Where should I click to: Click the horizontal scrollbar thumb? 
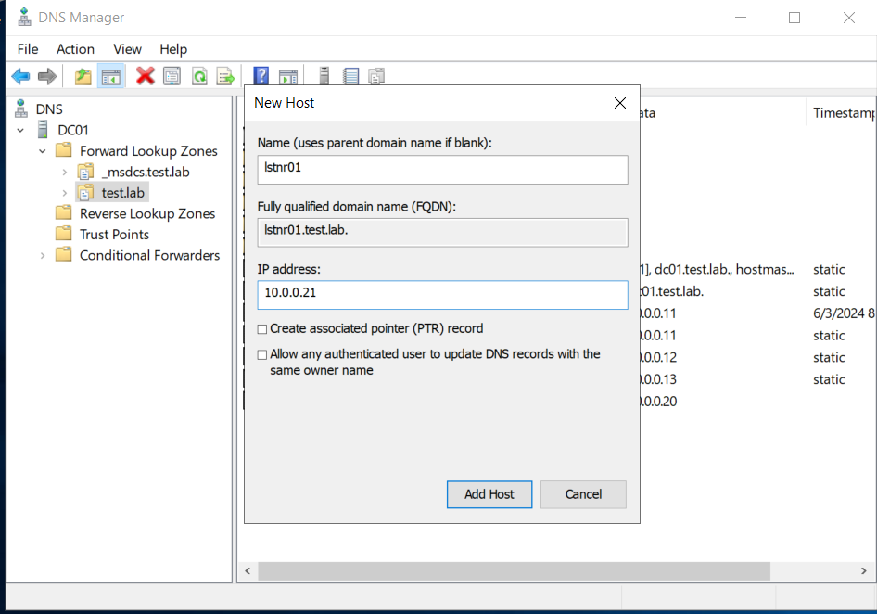pyautogui.click(x=514, y=571)
